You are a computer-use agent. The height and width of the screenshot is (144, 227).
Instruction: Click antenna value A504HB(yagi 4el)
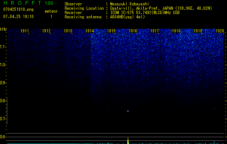(x=127, y=17)
